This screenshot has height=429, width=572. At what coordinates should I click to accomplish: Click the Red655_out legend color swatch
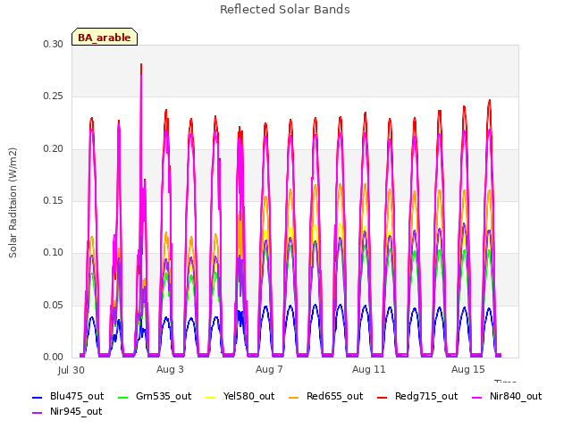click(x=294, y=397)
